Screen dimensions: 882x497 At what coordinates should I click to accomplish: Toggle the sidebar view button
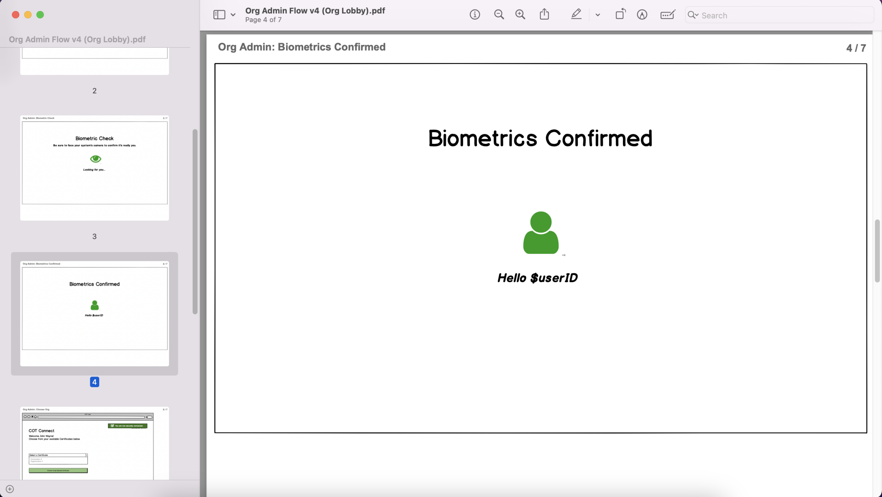[219, 15]
